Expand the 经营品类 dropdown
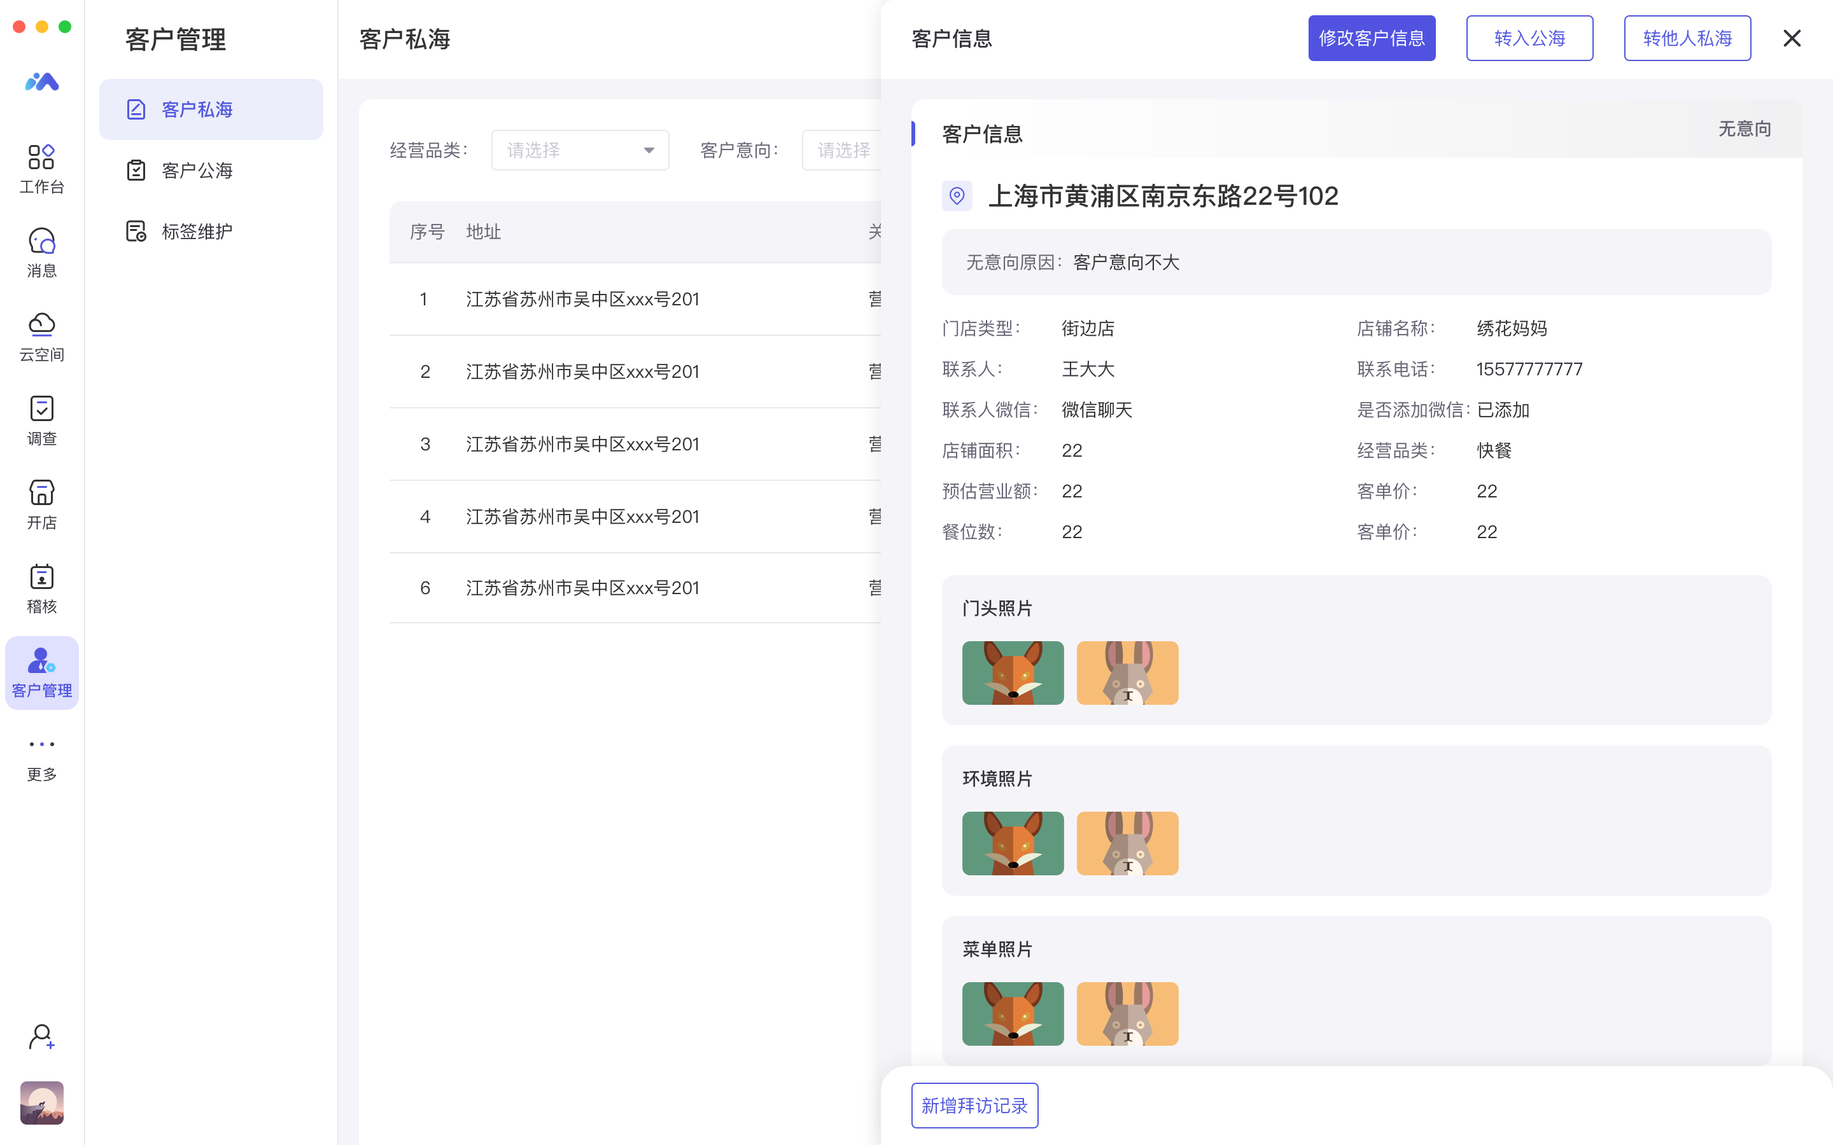Screen dimensions: 1833x1145 point(579,150)
